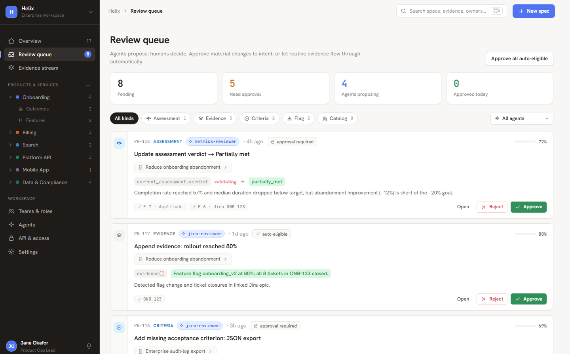Click PR-118 assessment scale icon
The height and width of the screenshot is (354, 570).
tap(119, 143)
